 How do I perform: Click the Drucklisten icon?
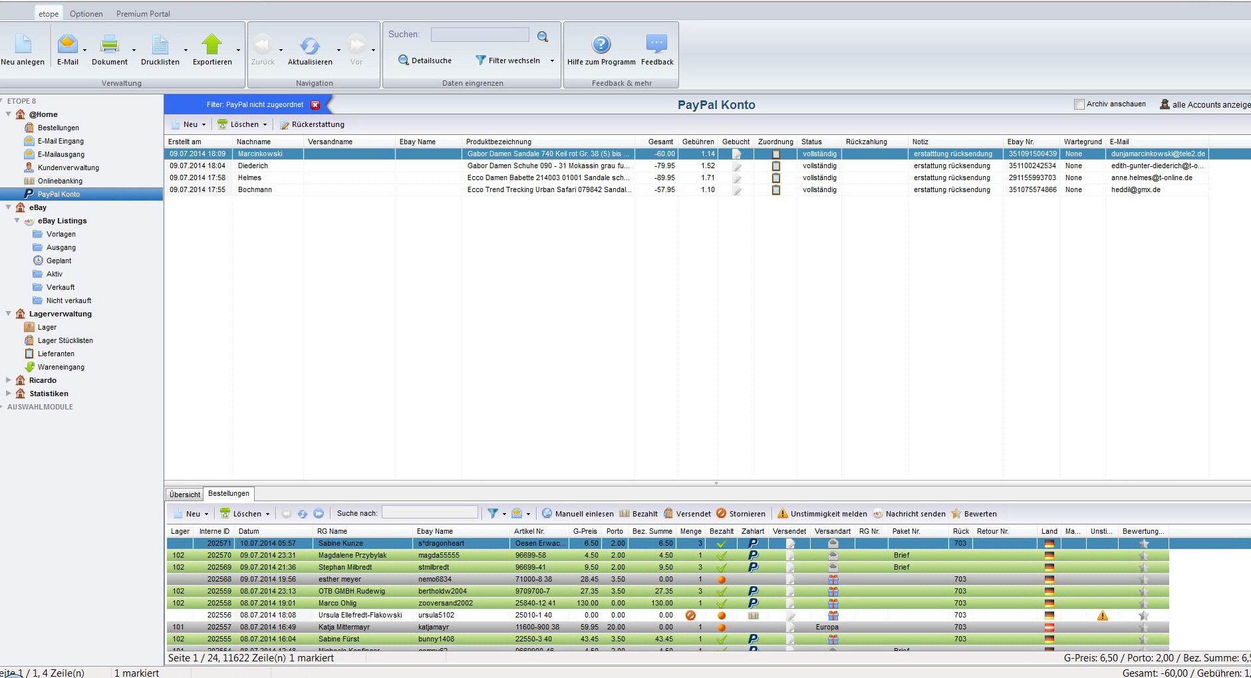160,45
